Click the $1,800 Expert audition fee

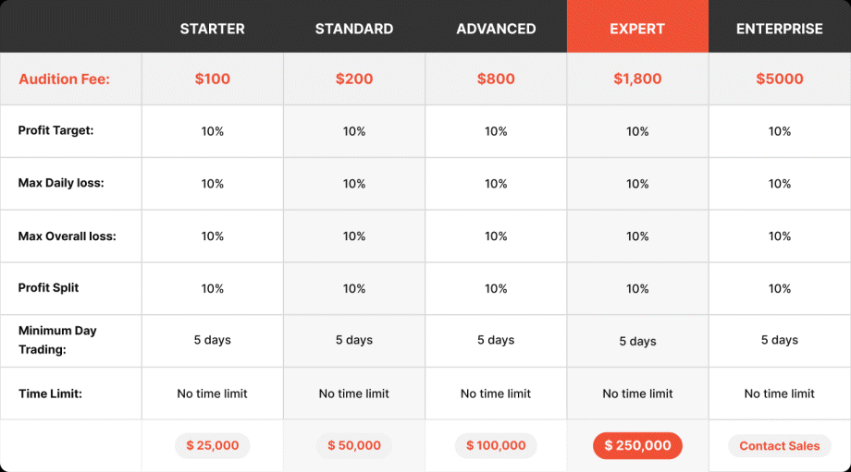click(637, 79)
